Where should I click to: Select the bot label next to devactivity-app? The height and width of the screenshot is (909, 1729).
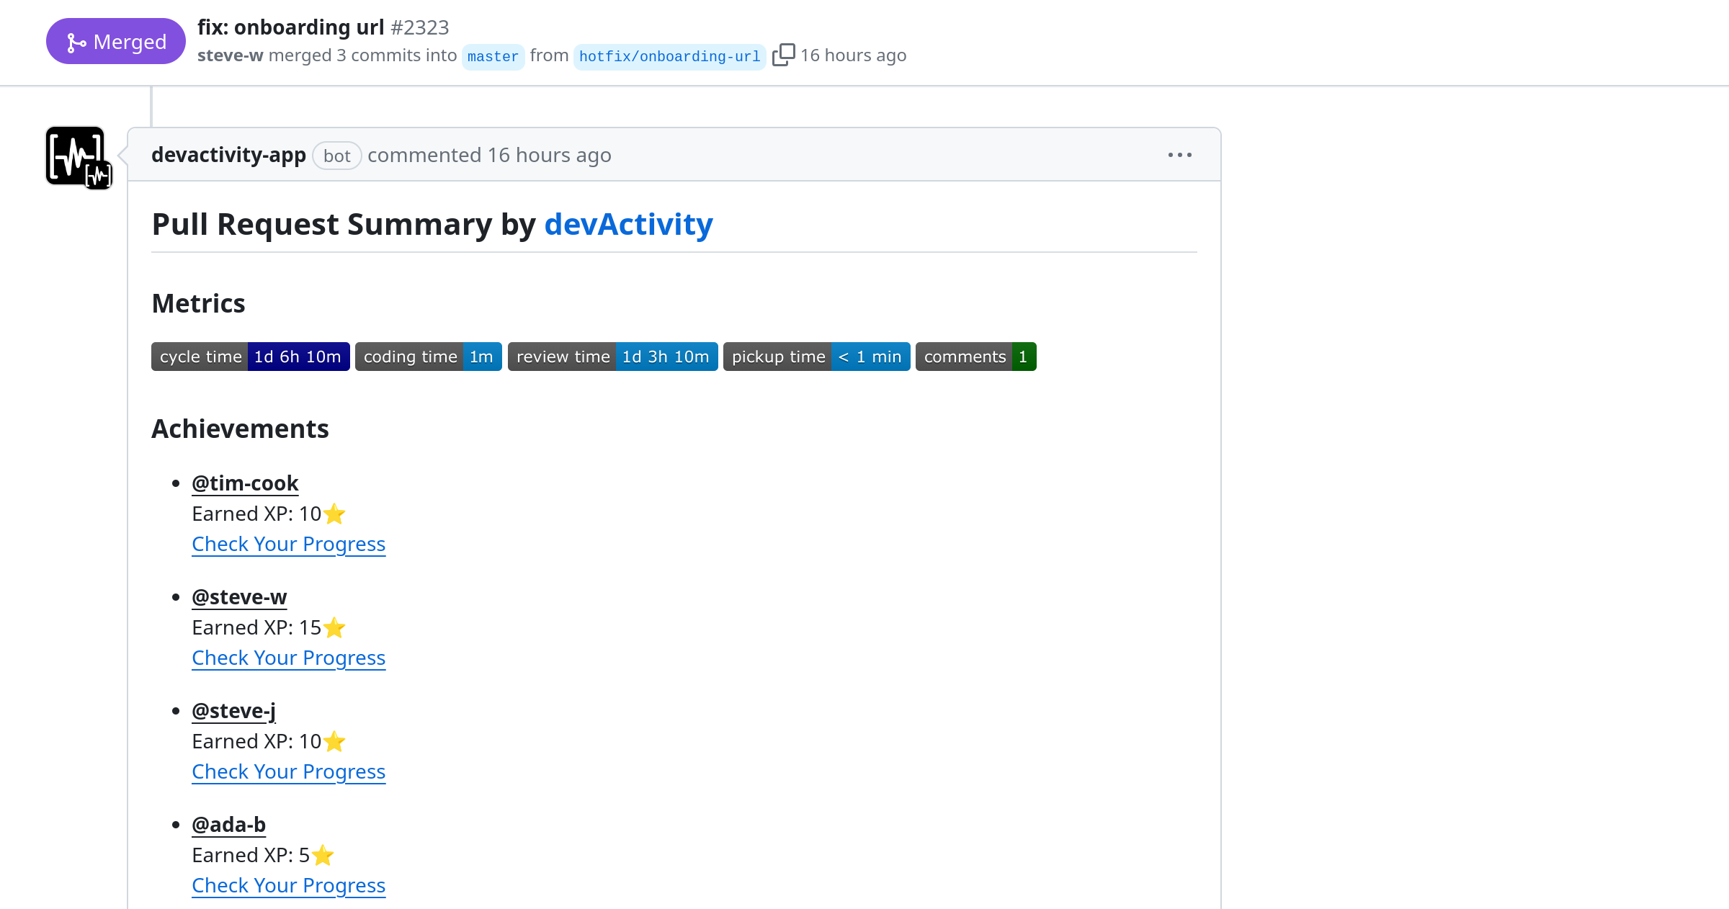[x=336, y=155]
